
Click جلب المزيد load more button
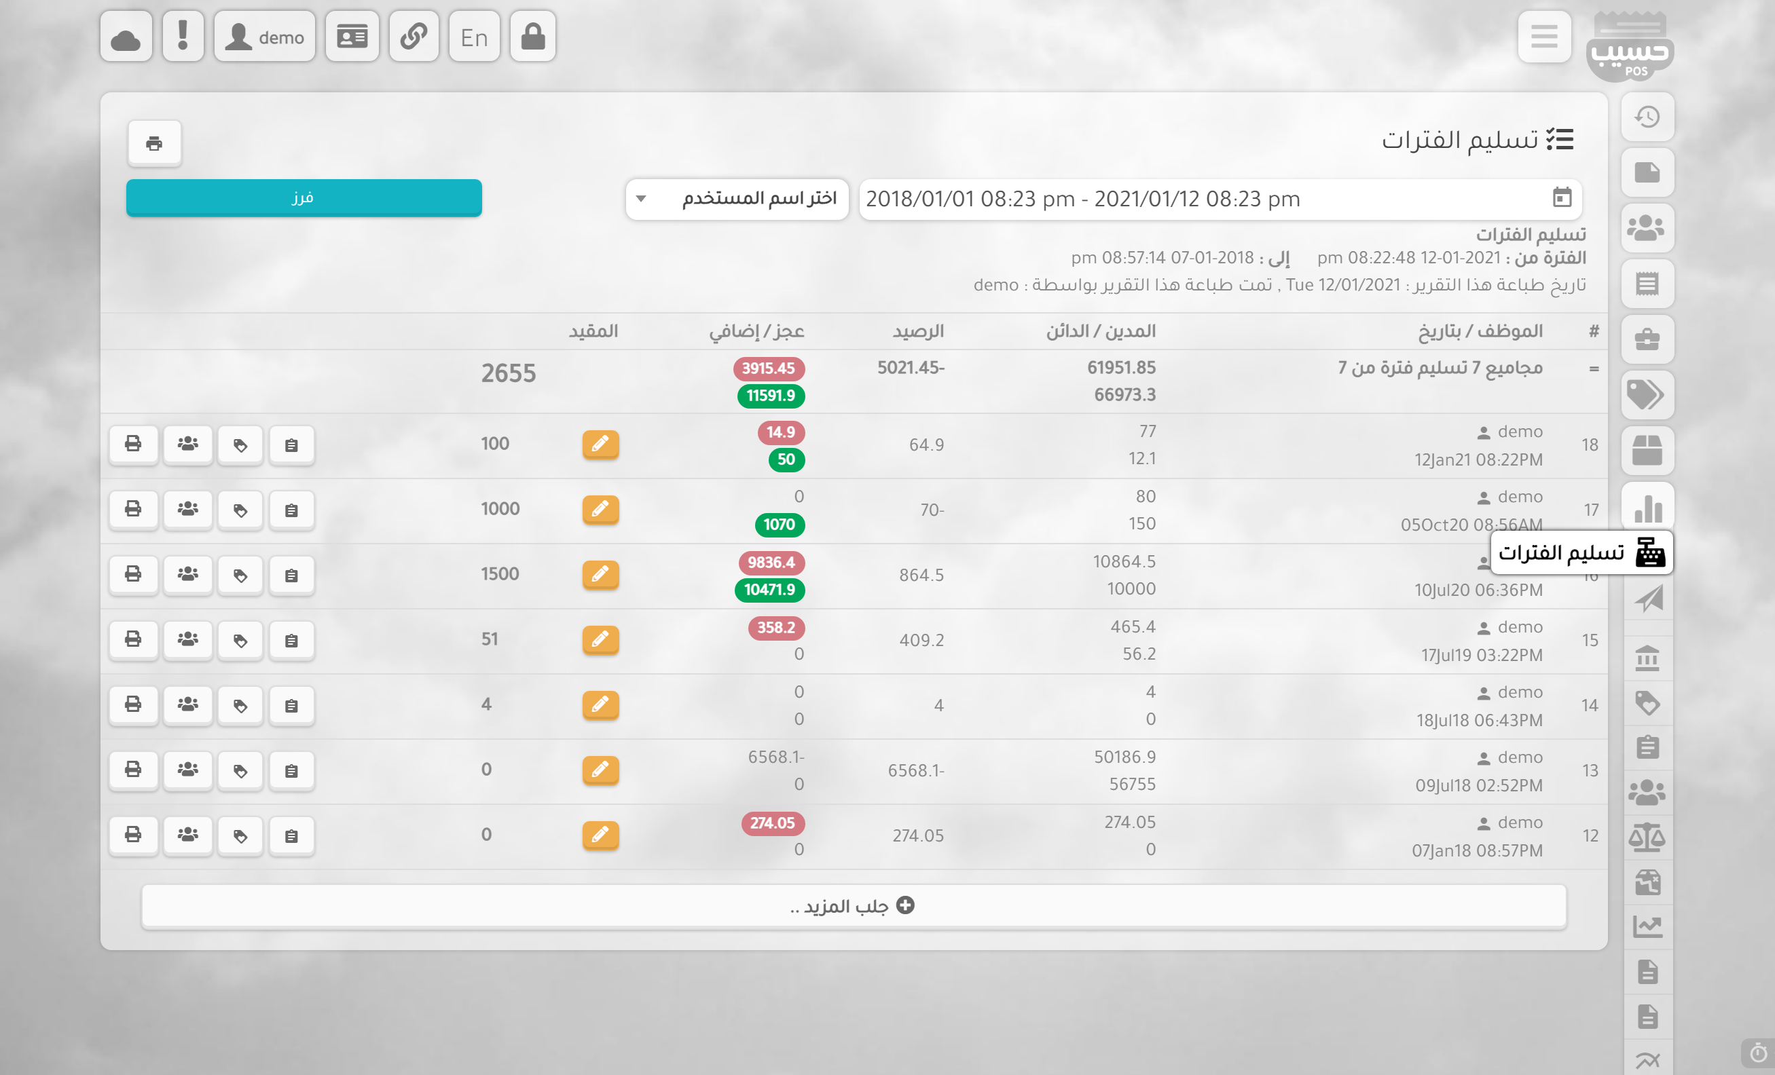[x=854, y=906]
